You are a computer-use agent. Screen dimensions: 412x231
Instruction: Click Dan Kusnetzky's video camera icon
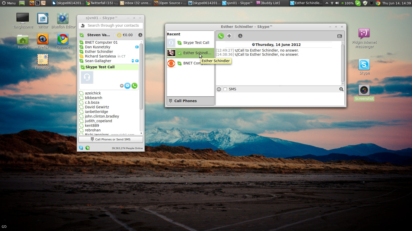point(137,47)
